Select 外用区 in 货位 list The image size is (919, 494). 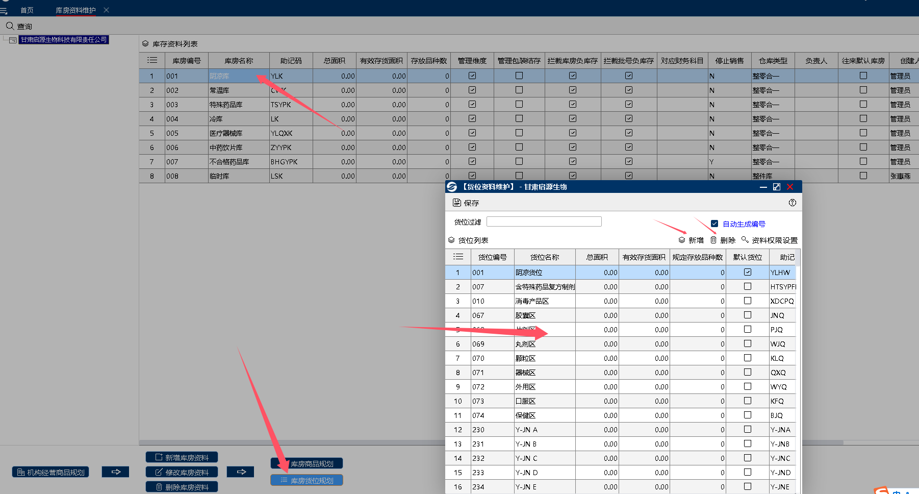point(545,387)
